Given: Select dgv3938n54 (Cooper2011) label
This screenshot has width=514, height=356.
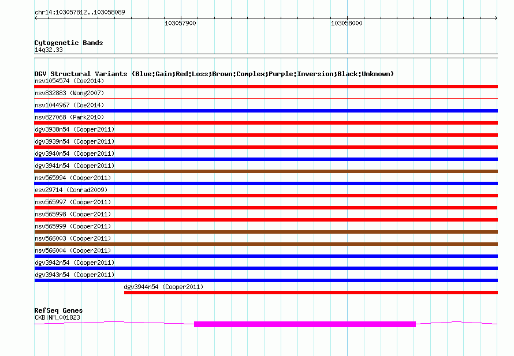Looking at the screenshot, I should coord(75,129).
